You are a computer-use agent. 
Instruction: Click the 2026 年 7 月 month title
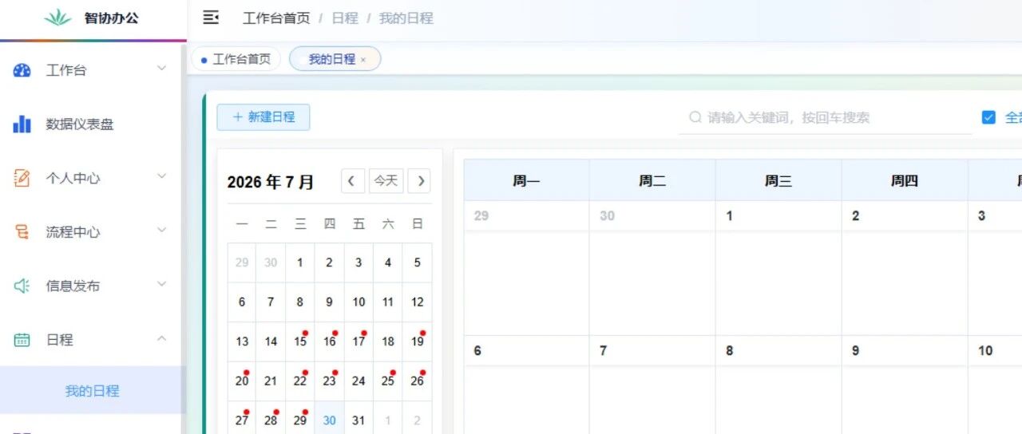[x=271, y=182]
